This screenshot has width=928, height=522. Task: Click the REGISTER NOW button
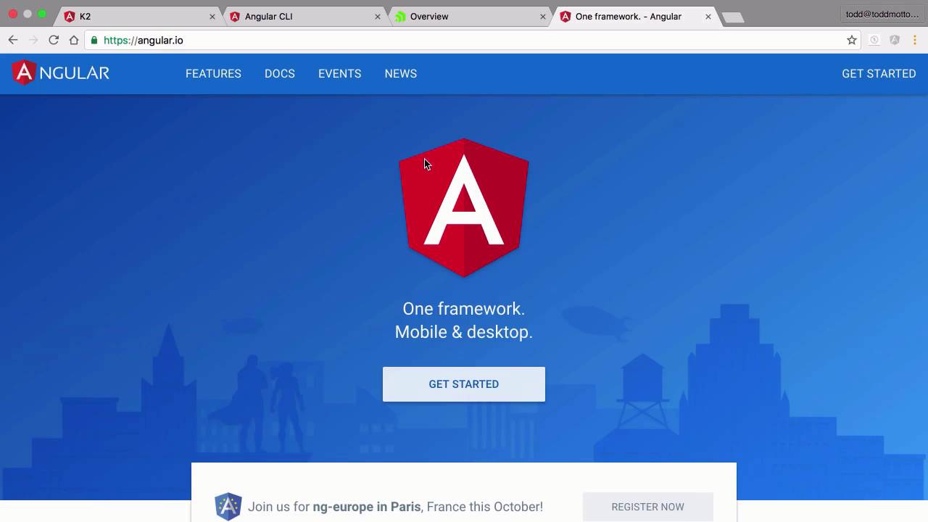[x=648, y=507]
